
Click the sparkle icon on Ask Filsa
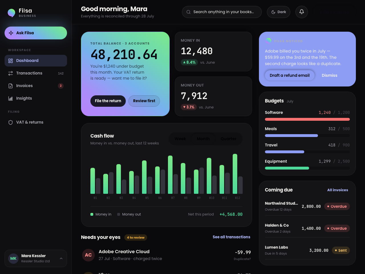click(11, 33)
